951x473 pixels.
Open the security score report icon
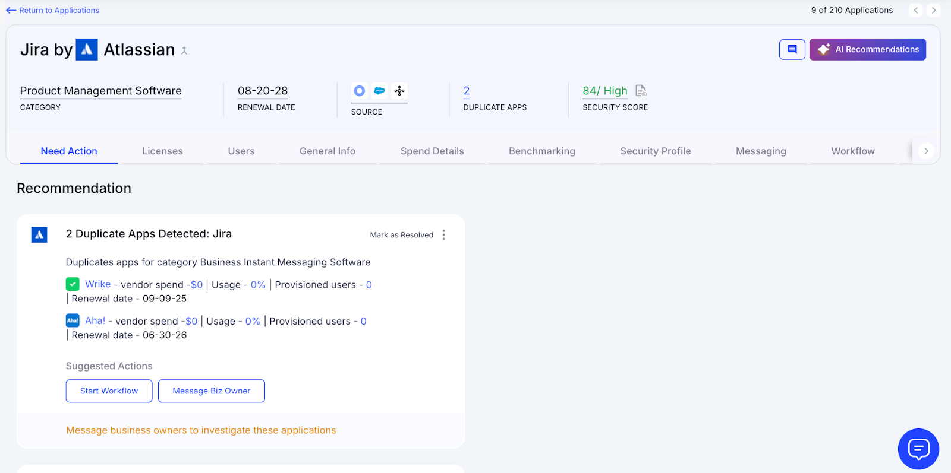pyautogui.click(x=641, y=91)
